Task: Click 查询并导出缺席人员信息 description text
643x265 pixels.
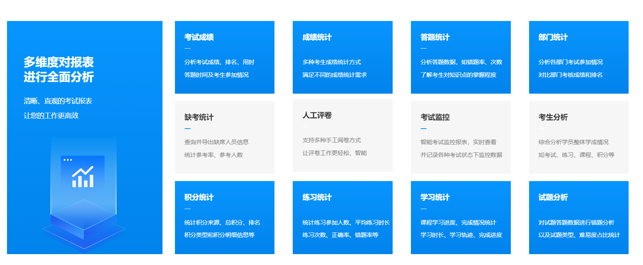Action: point(216,142)
